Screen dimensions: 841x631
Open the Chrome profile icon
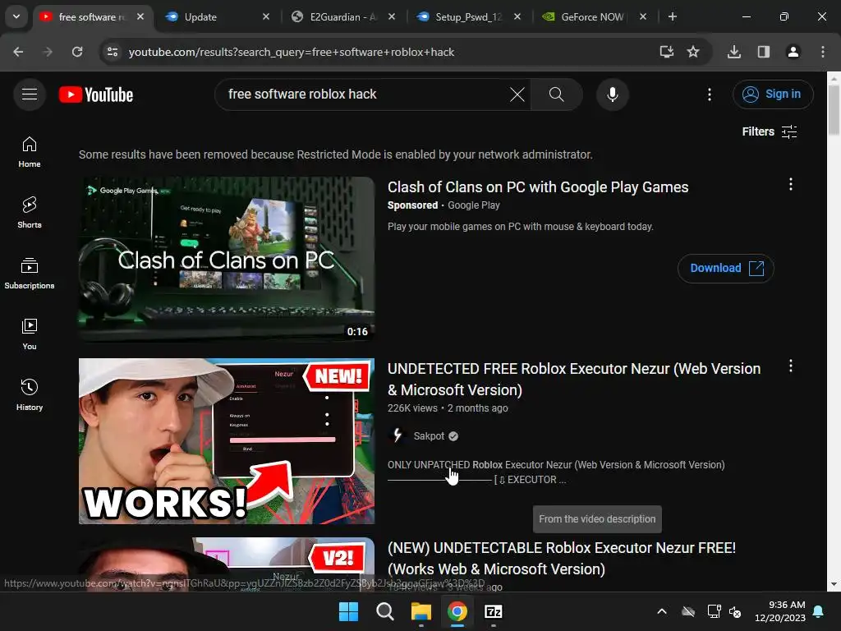(793, 52)
